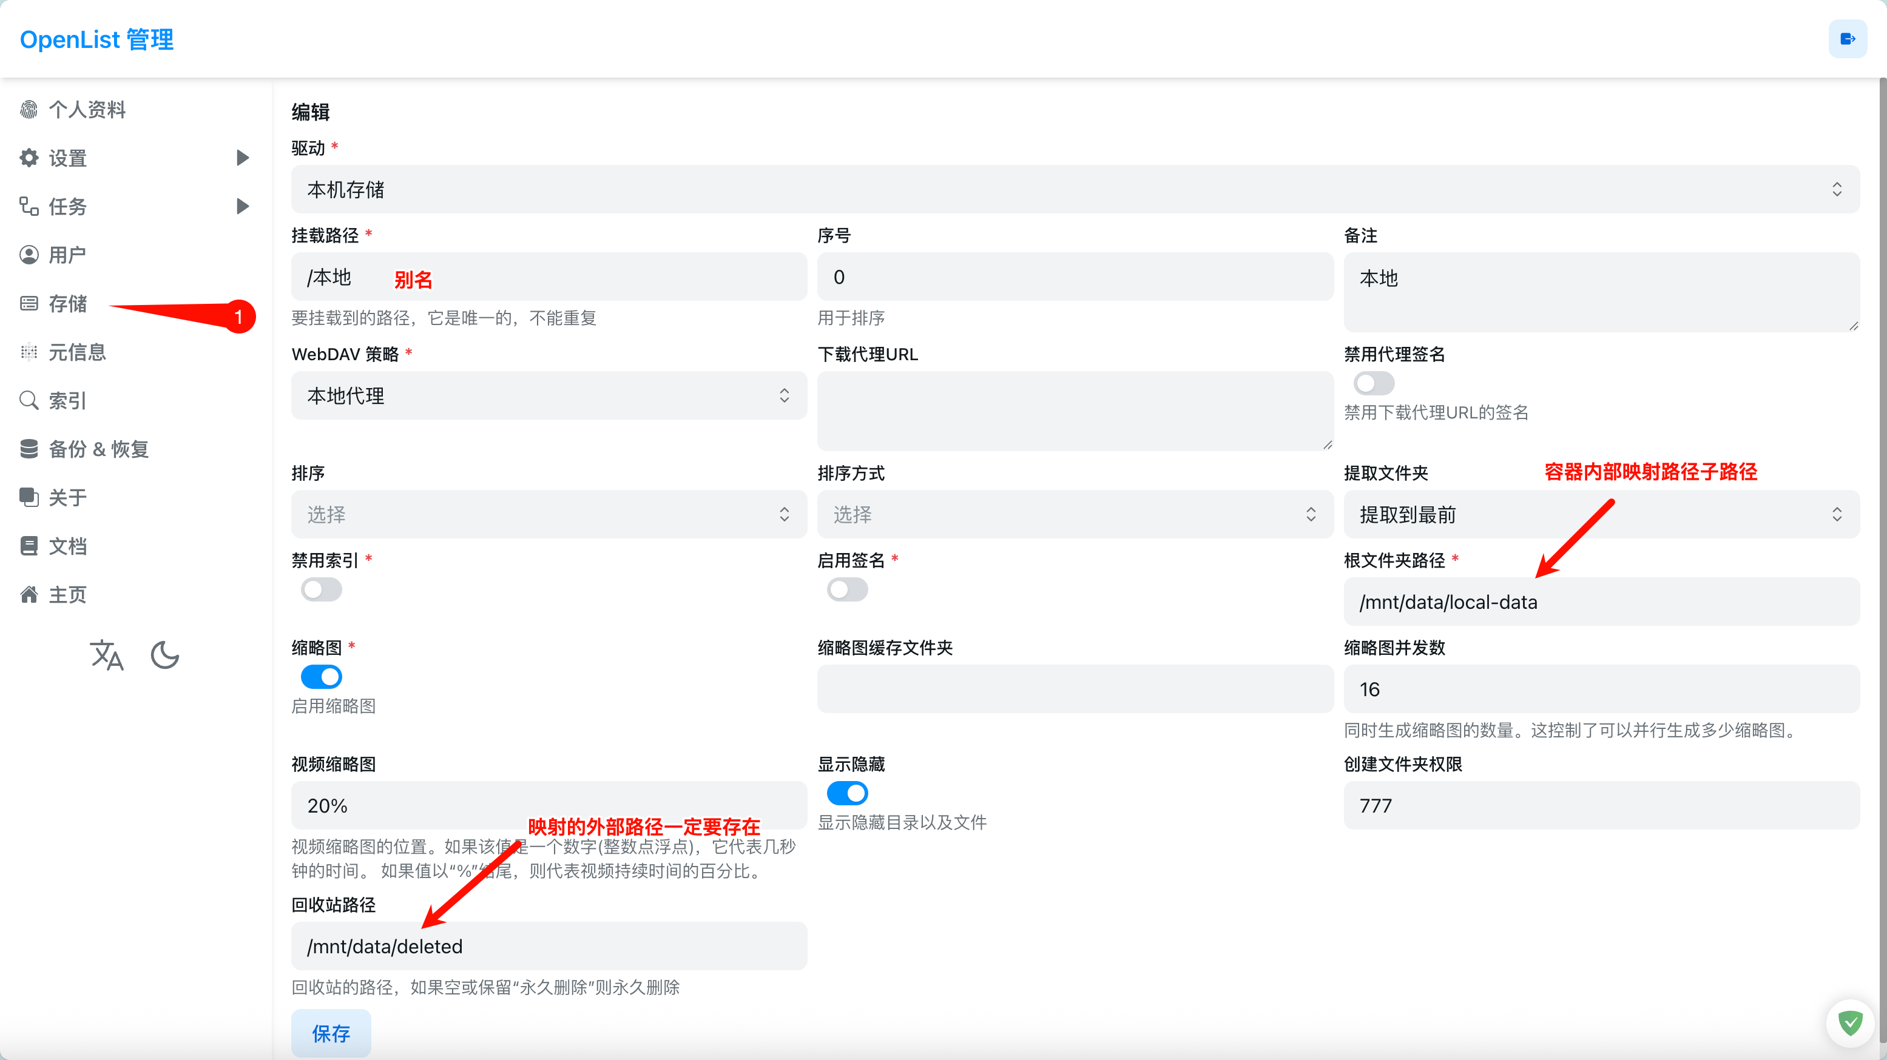Open the 存储 menu item
Viewport: 1887px width, 1060px height.
click(67, 304)
